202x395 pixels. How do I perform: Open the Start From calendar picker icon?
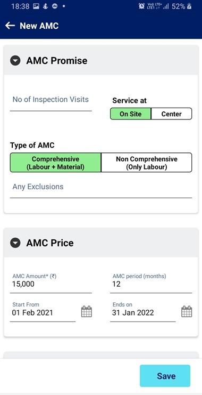pyautogui.click(x=87, y=312)
